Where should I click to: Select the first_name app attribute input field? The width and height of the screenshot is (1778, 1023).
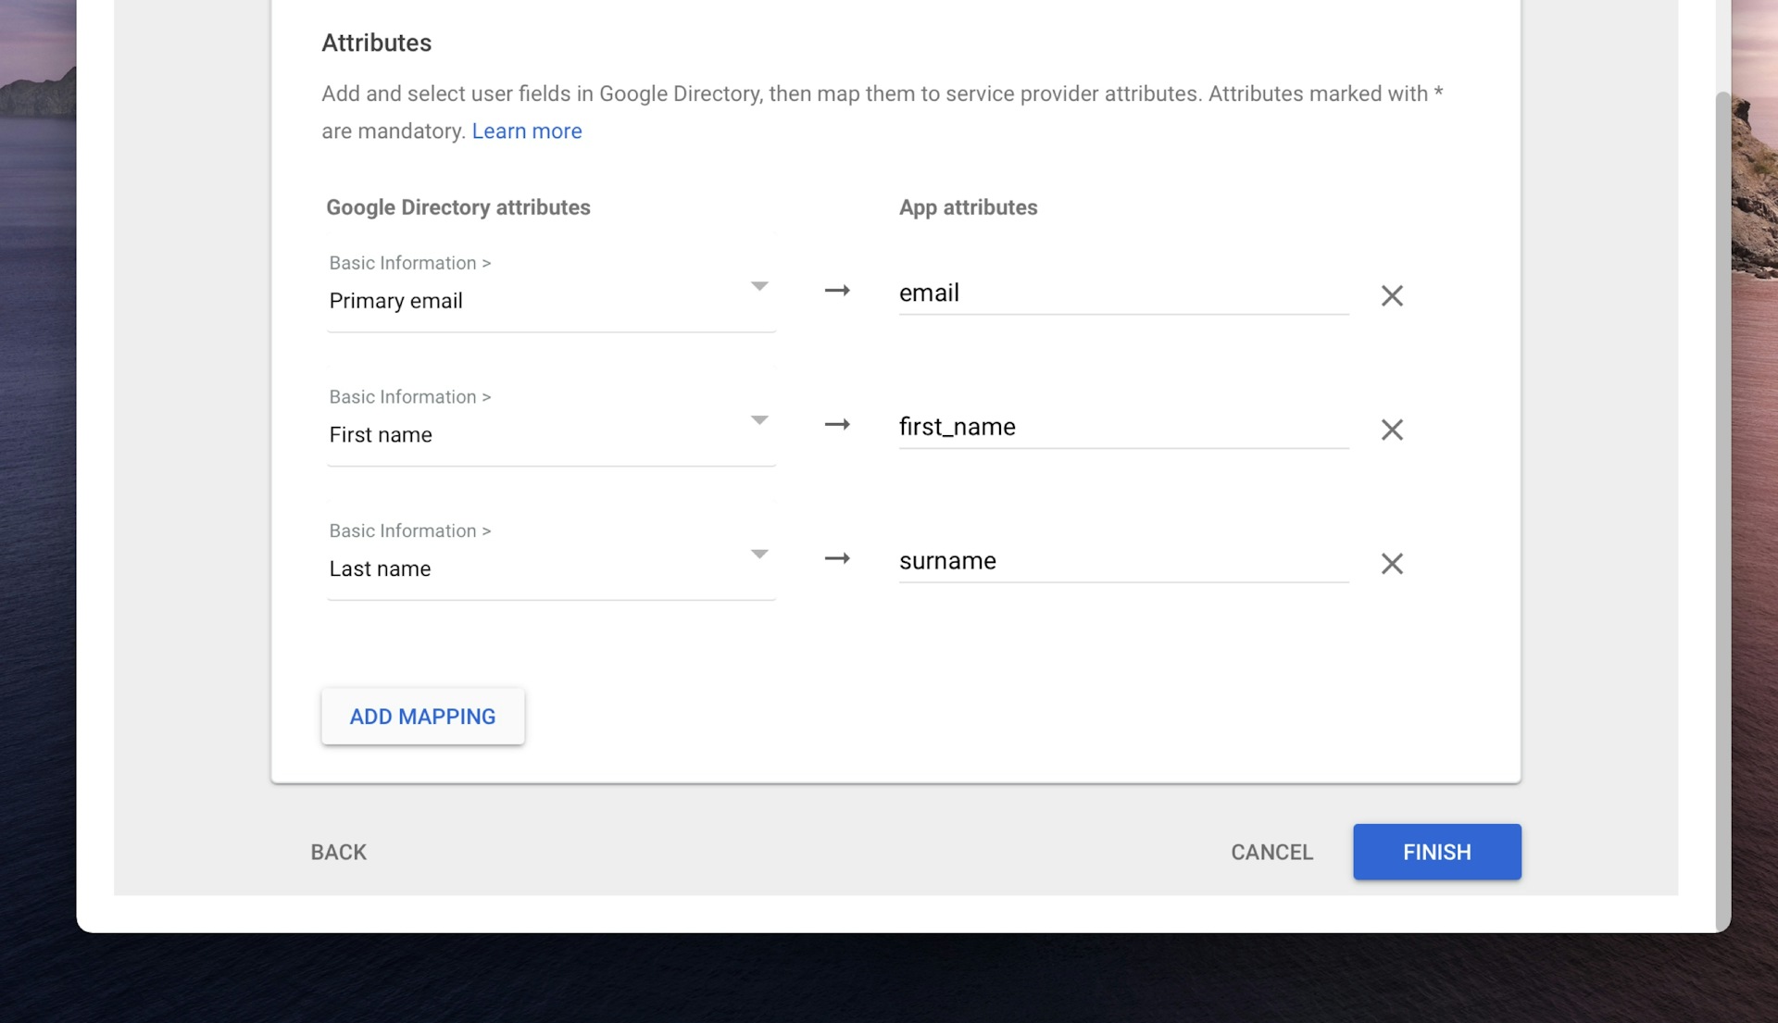point(1121,428)
